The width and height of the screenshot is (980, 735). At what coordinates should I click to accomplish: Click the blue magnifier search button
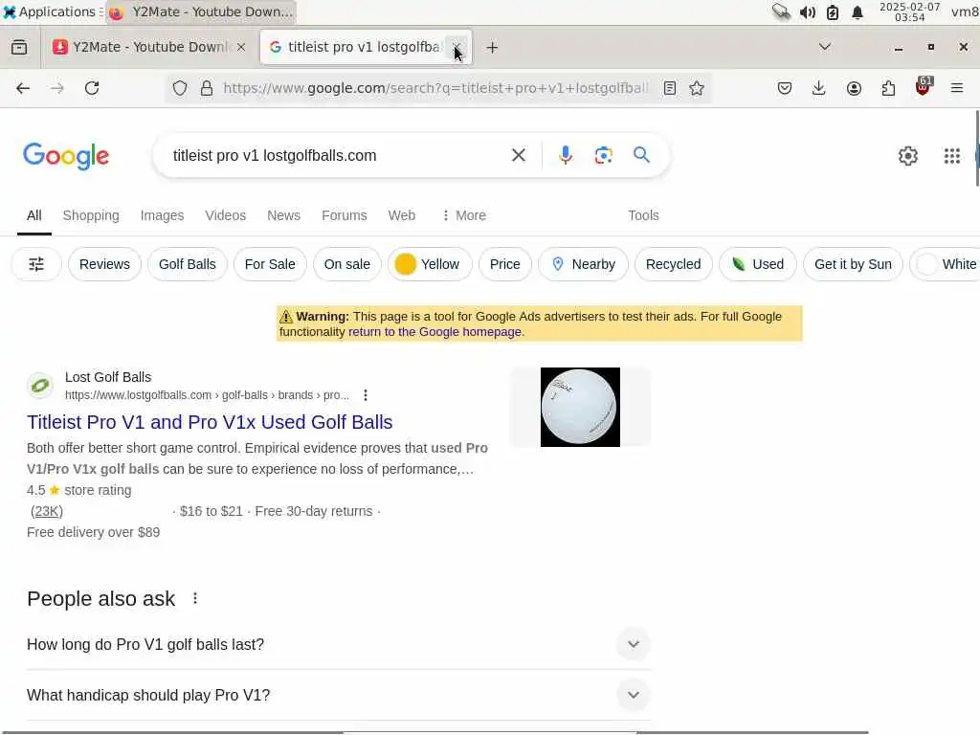[641, 154]
